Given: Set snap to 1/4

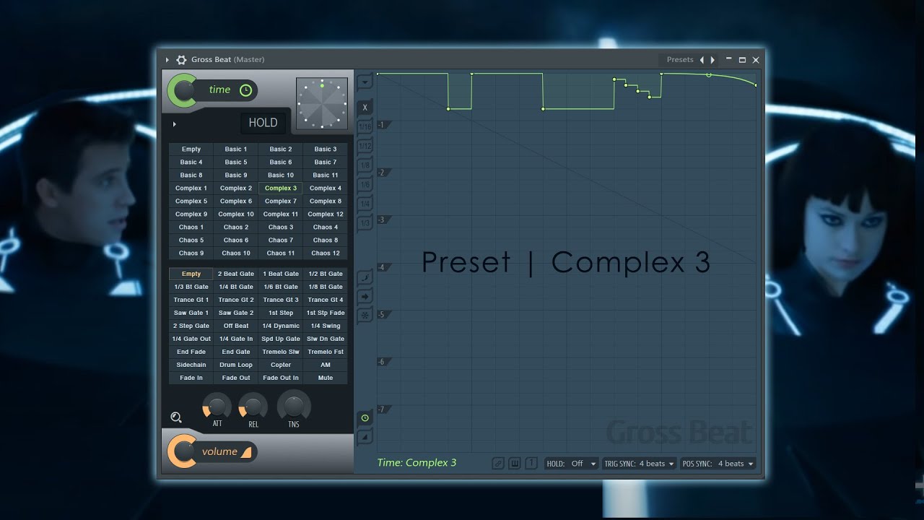Looking at the screenshot, I should click(365, 204).
